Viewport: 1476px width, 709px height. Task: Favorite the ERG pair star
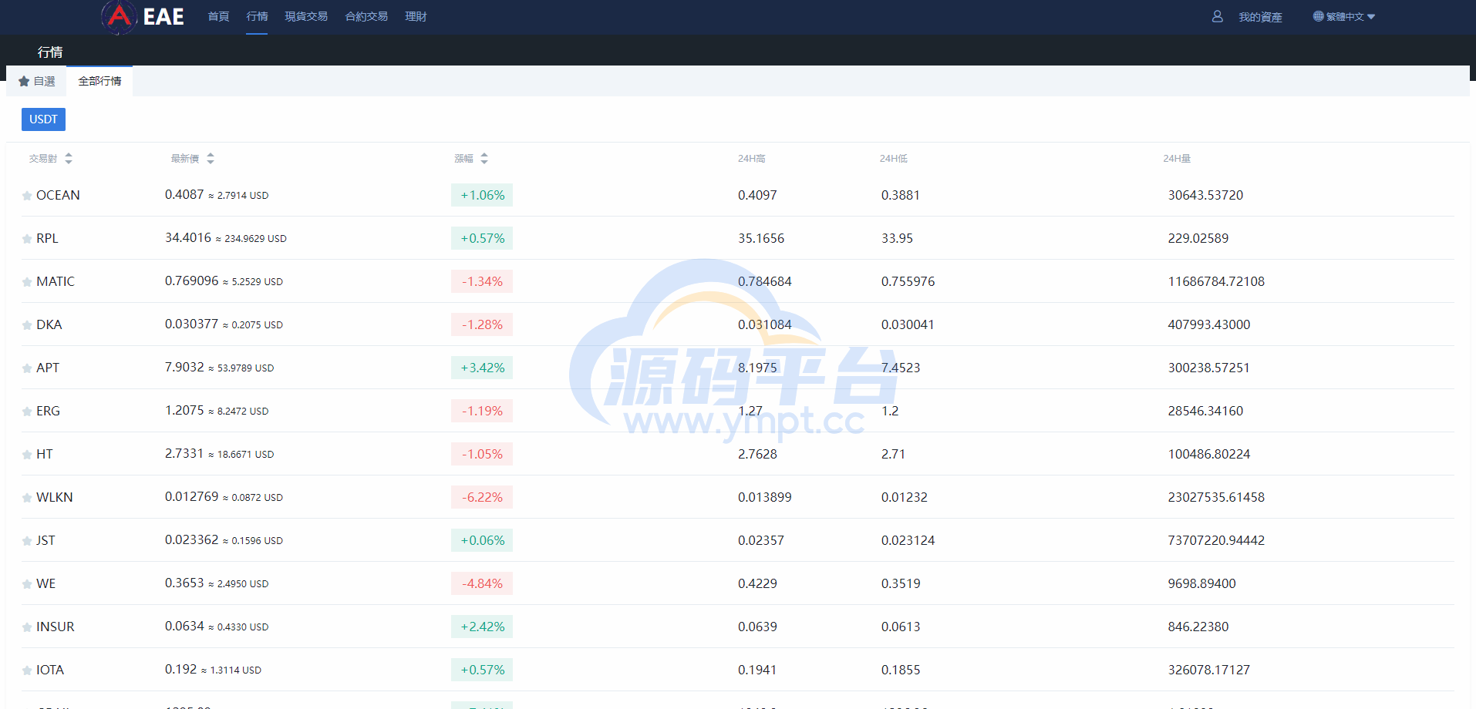point(27,412)
